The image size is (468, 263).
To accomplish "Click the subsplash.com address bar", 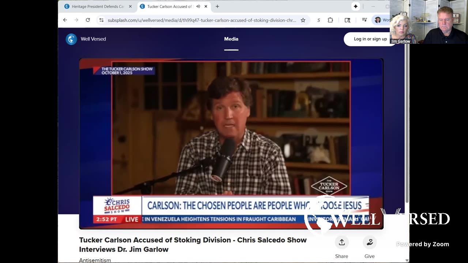I will pos(202,20).
